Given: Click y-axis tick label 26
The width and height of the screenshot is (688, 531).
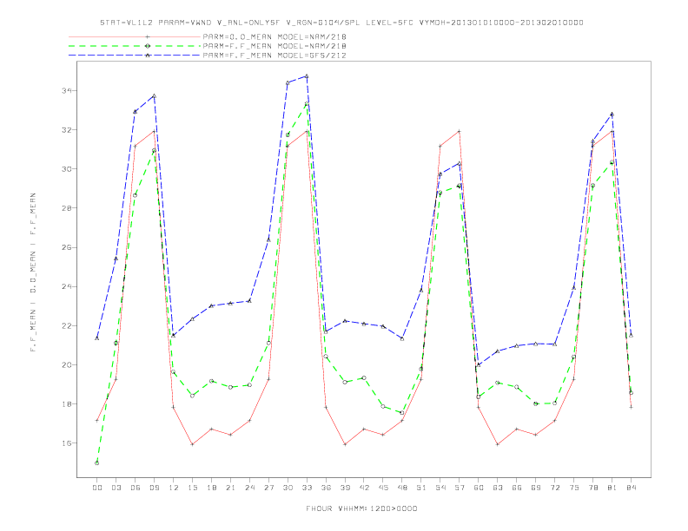Looking at the screenshot, I should [66, 247].
